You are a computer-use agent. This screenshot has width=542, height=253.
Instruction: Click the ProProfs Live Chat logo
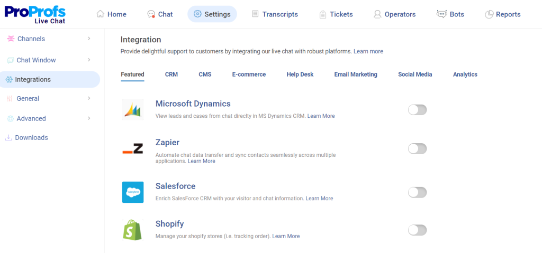point(35,14)
